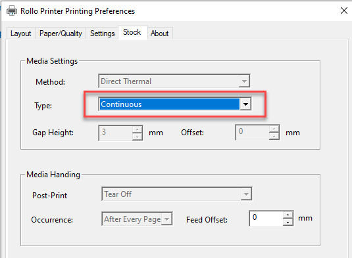Switch to the Paper/Quality tab
This screenshot has height=258, width=352.
pos(61,33)
